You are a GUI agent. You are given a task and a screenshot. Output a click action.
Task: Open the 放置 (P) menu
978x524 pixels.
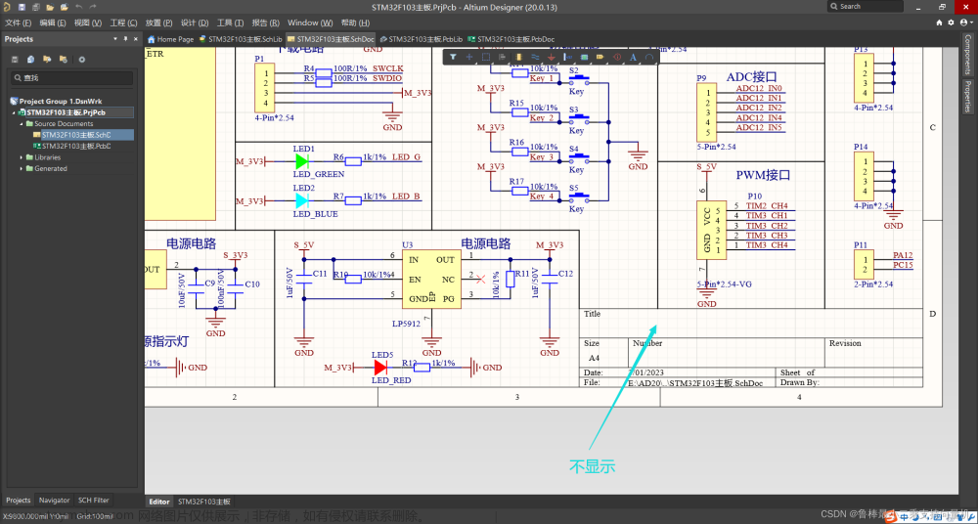[159, 22]
